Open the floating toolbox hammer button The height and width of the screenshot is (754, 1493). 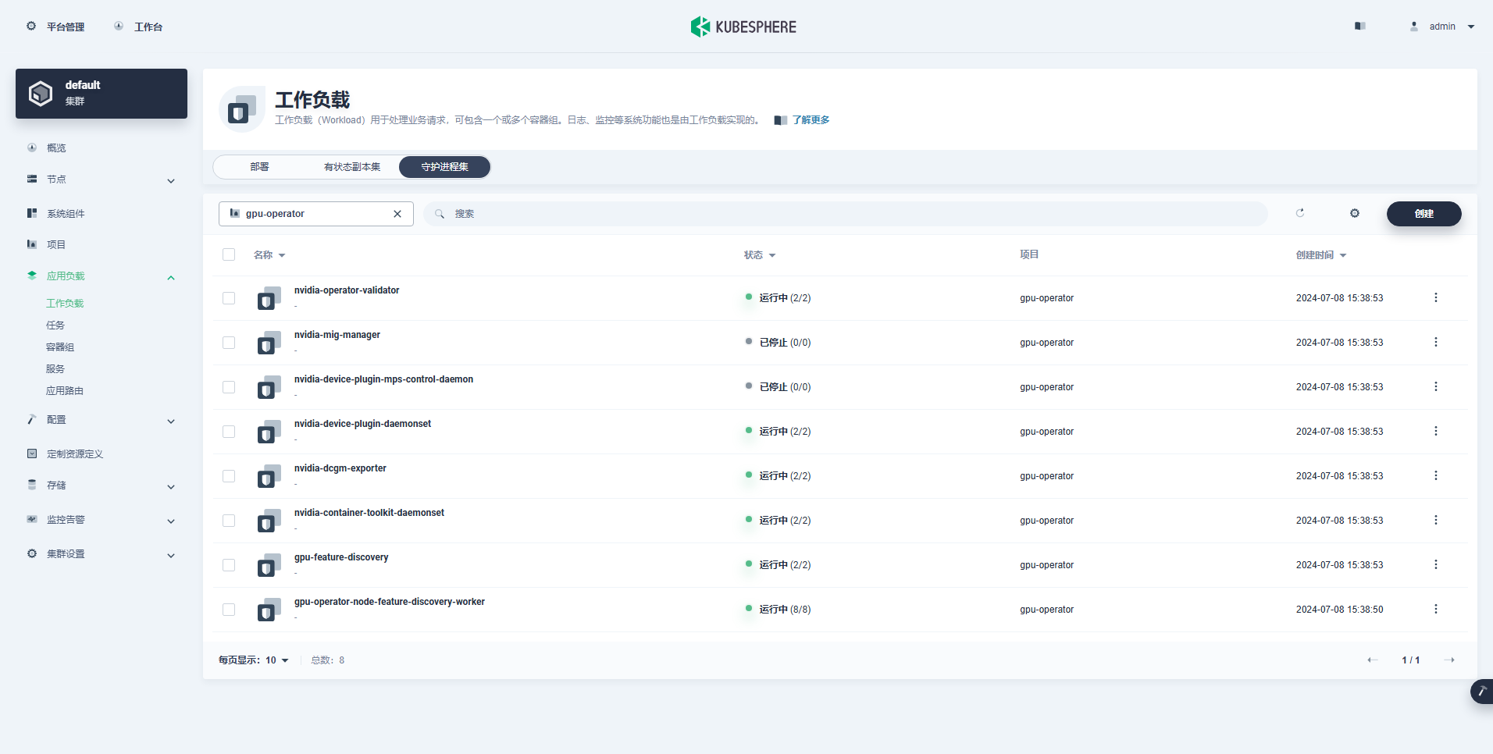[1481, 692]
